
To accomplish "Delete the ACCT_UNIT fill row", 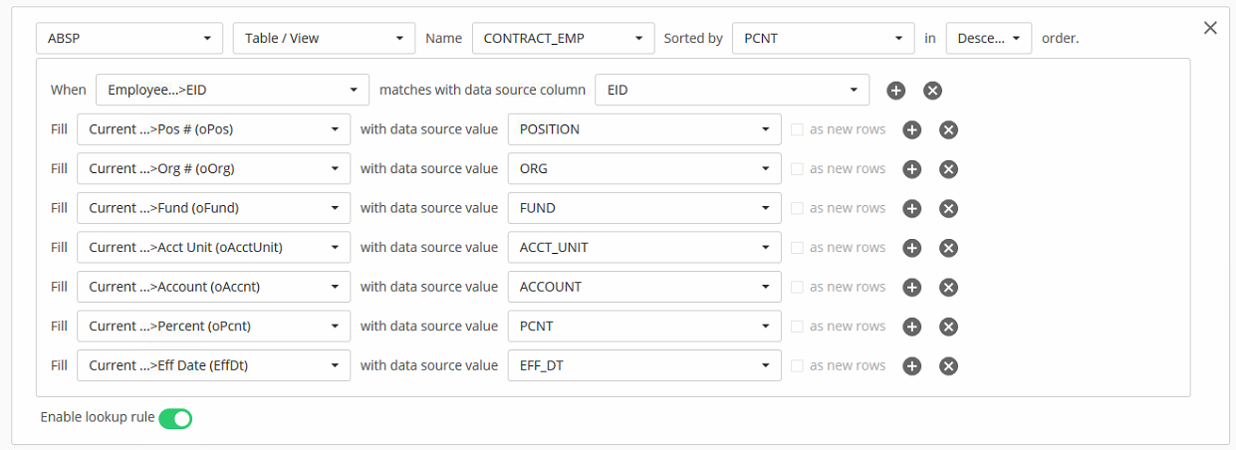I will [x=949, y=248].
